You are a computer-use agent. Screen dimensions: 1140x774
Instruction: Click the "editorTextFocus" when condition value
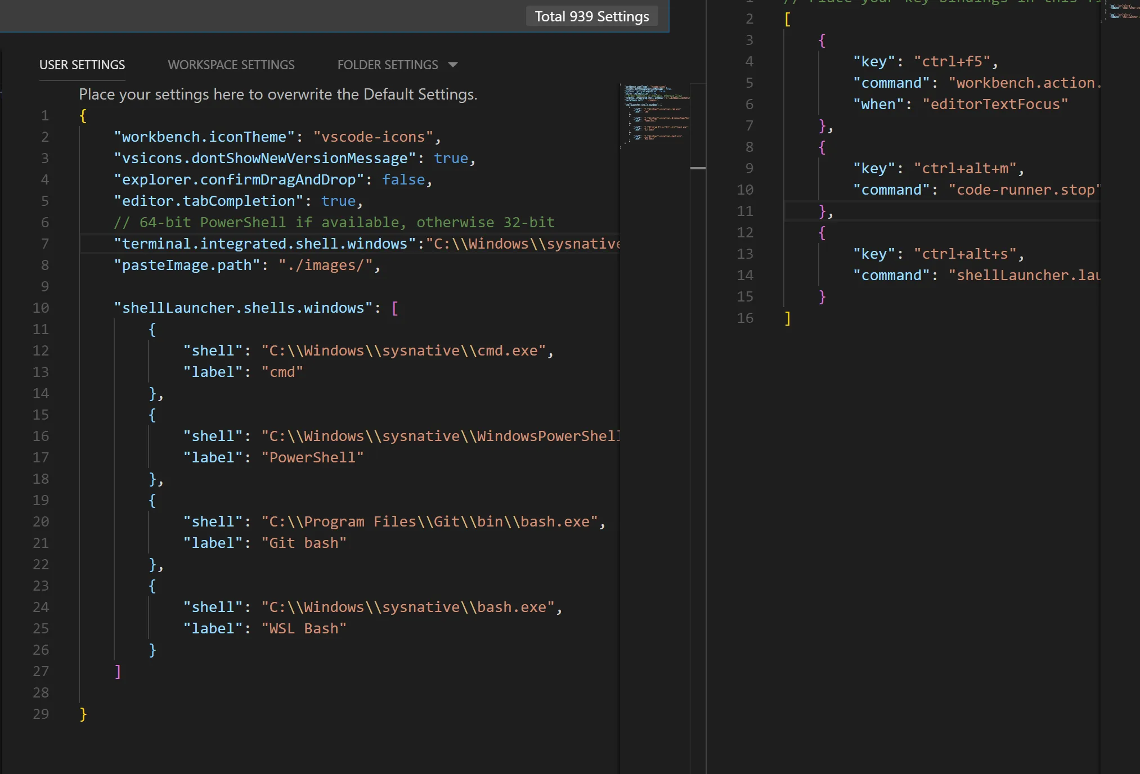(994, 104)
